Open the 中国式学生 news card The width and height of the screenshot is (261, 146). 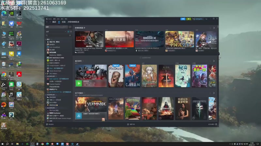(180, 39)
